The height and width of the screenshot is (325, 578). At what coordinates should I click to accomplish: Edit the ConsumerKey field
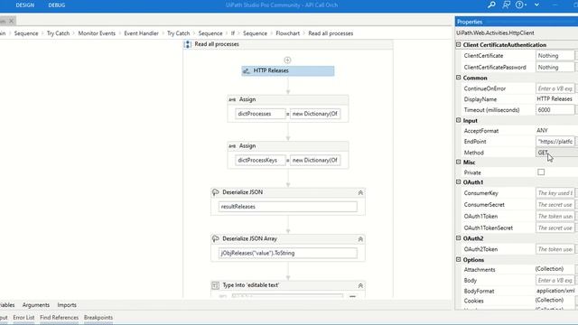point(555,193)
